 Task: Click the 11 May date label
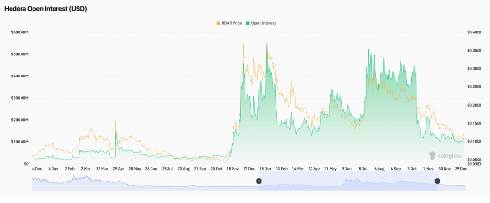pyautogui.click(x=330, y=169)
